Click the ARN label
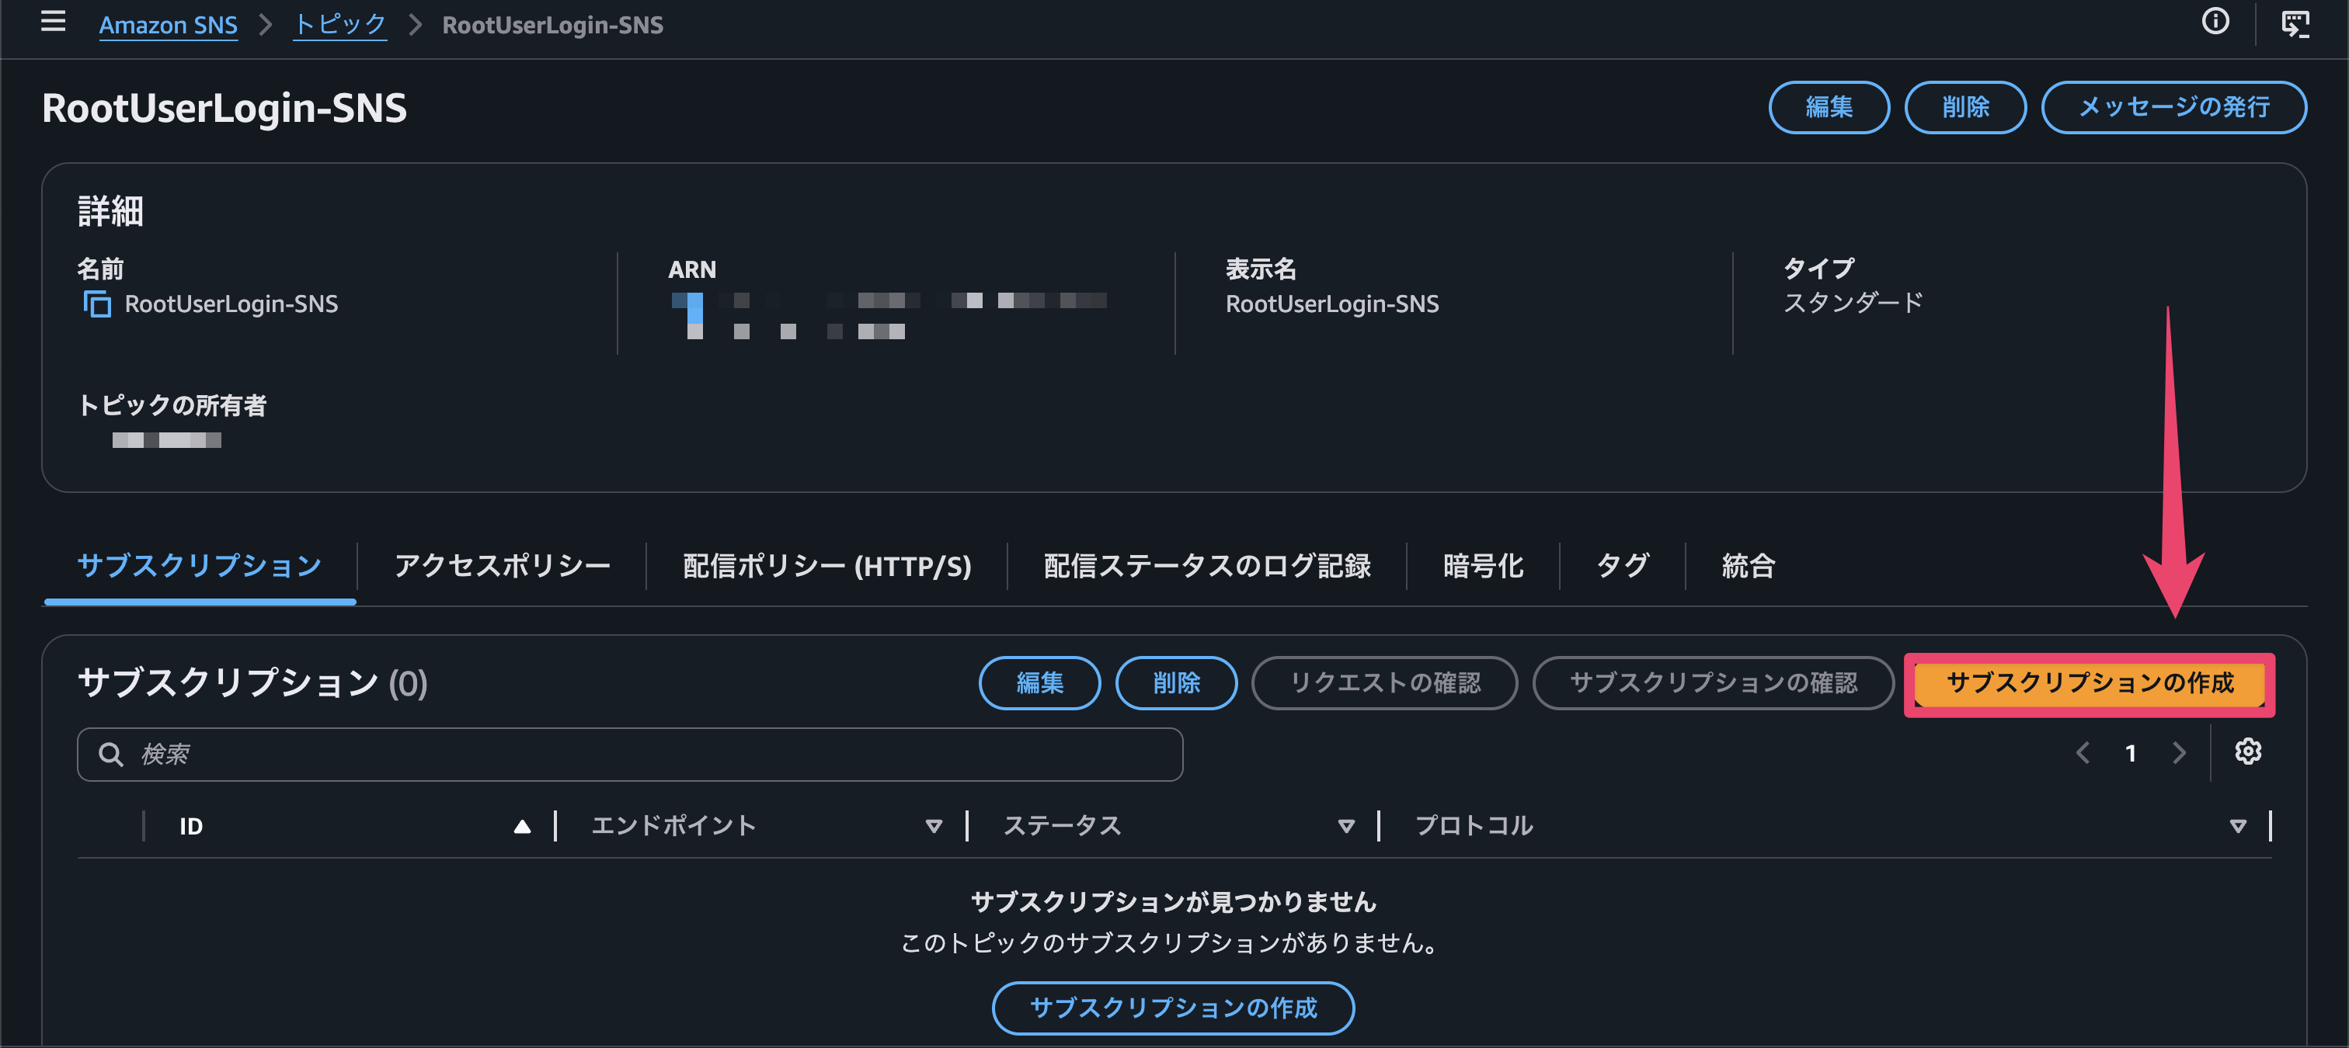 [x=692, y=269]
